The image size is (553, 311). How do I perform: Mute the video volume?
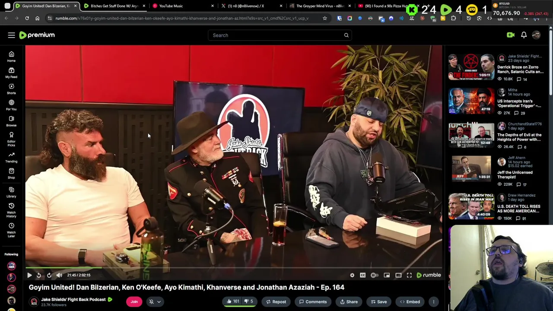59,275
